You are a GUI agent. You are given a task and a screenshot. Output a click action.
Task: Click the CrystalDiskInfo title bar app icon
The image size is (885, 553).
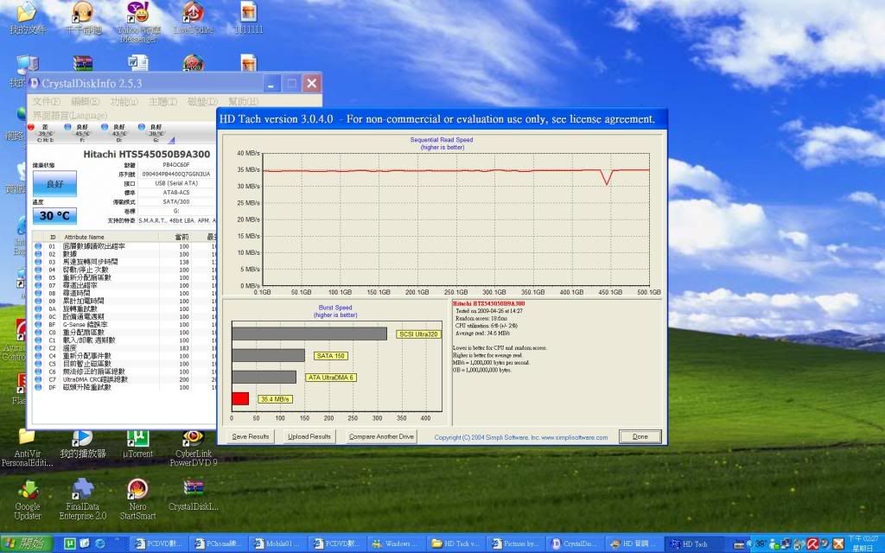point(34,84)
